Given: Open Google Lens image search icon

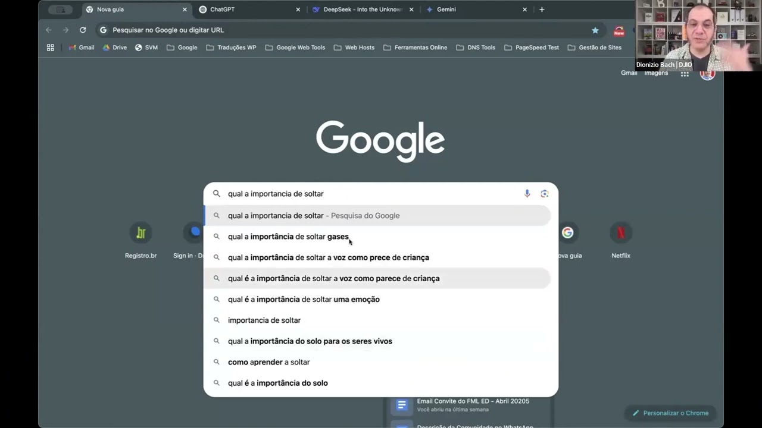Looking at the screenshot, I should tap(544, 194).
